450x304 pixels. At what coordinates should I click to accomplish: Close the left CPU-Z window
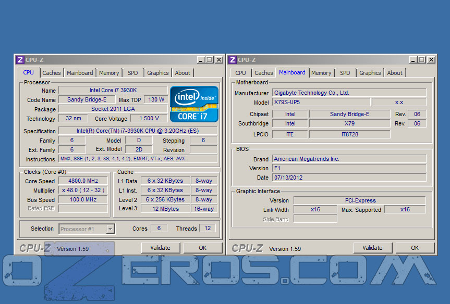(x=219, y=60)
